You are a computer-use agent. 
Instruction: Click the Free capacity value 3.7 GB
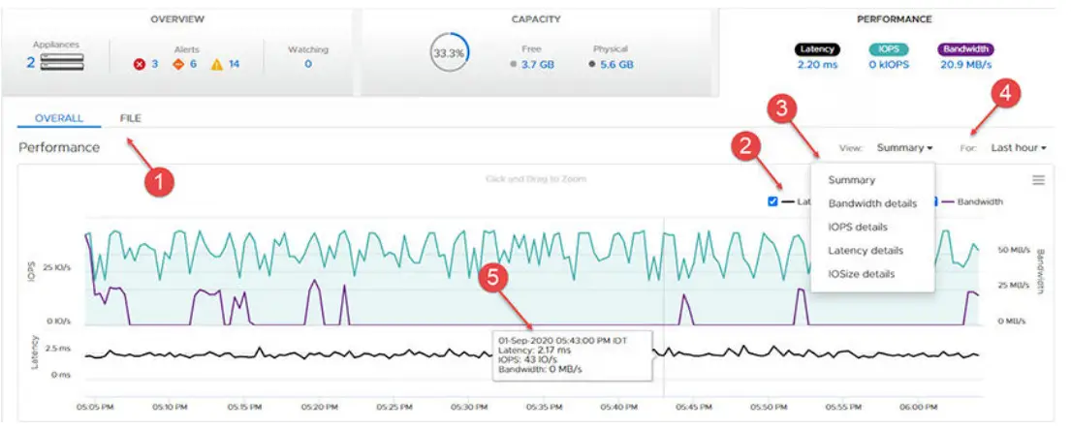pos(538,65)
